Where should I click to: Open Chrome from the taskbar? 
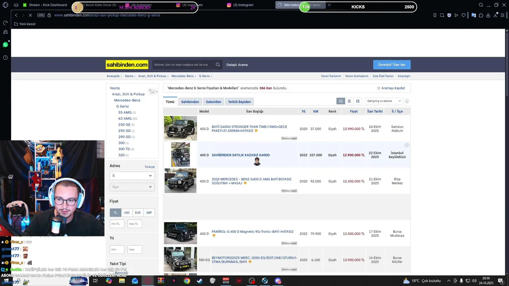point(187,281)
